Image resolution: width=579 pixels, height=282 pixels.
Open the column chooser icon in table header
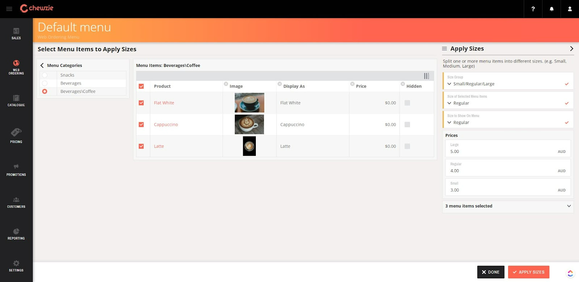(x=426, y=76)
